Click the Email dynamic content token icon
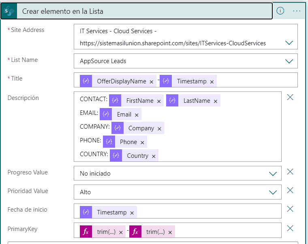 tap(106, 114)
